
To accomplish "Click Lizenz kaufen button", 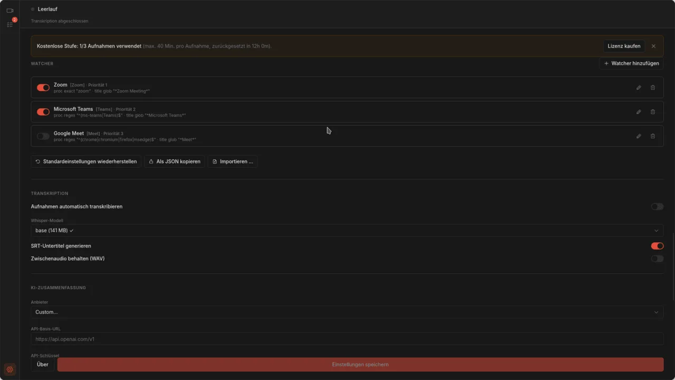I will pyautogui.click(x=624, y=46).
